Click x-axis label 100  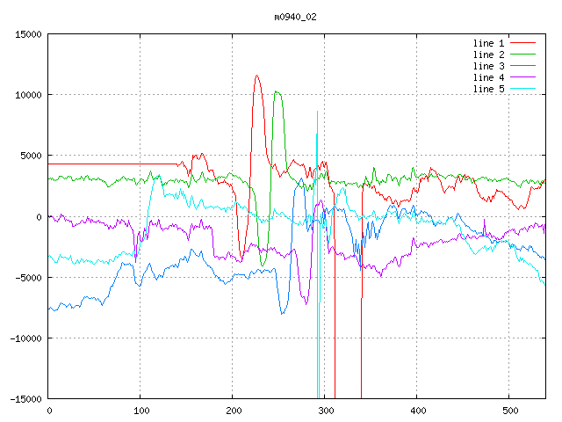pos(141,411)
